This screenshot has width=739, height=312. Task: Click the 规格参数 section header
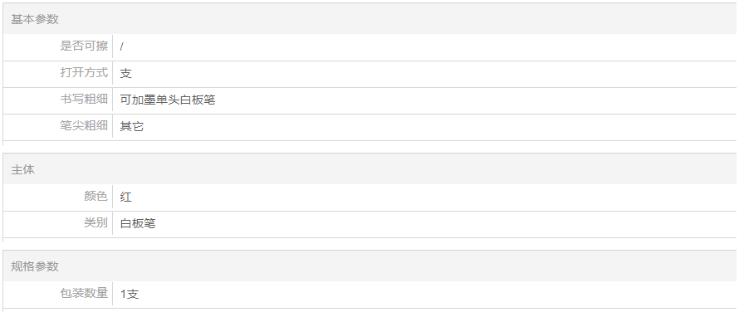[35, 266]
